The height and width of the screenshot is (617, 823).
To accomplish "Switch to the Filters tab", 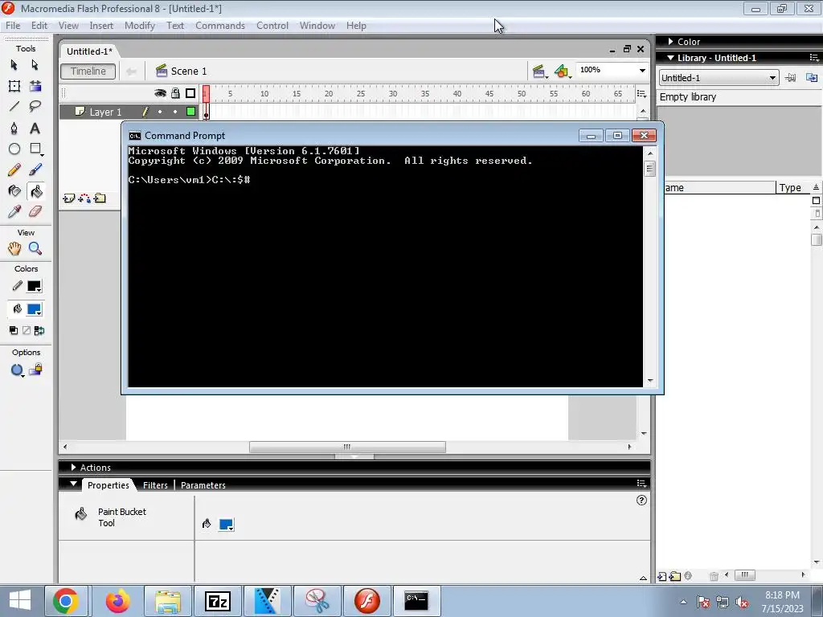I will (155, 485).
